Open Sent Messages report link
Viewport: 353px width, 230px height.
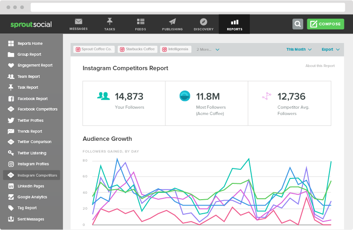pos(32,219)
